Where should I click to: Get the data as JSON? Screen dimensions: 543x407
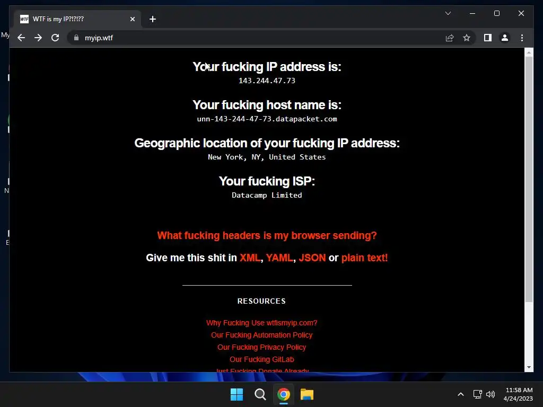312,258
